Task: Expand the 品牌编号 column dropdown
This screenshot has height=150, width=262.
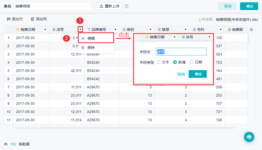Action: click(115, 30)
